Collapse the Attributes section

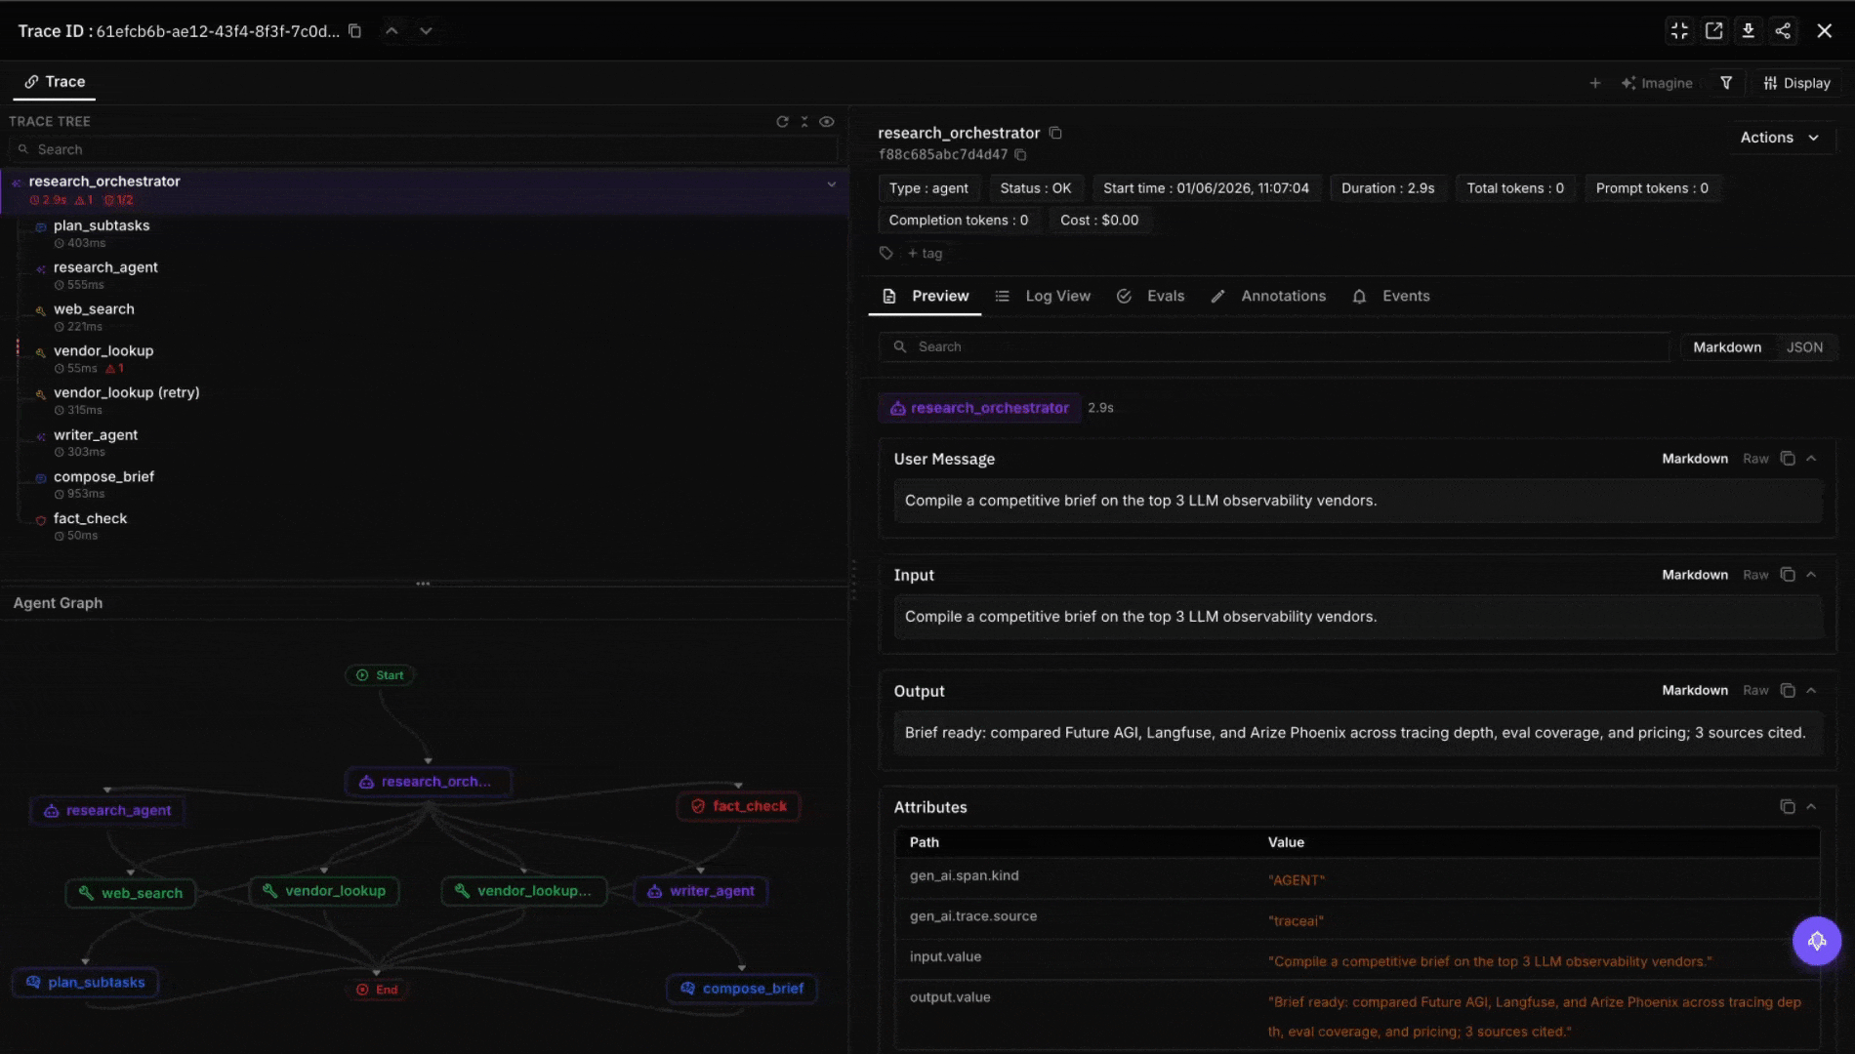click(1812, 807)
